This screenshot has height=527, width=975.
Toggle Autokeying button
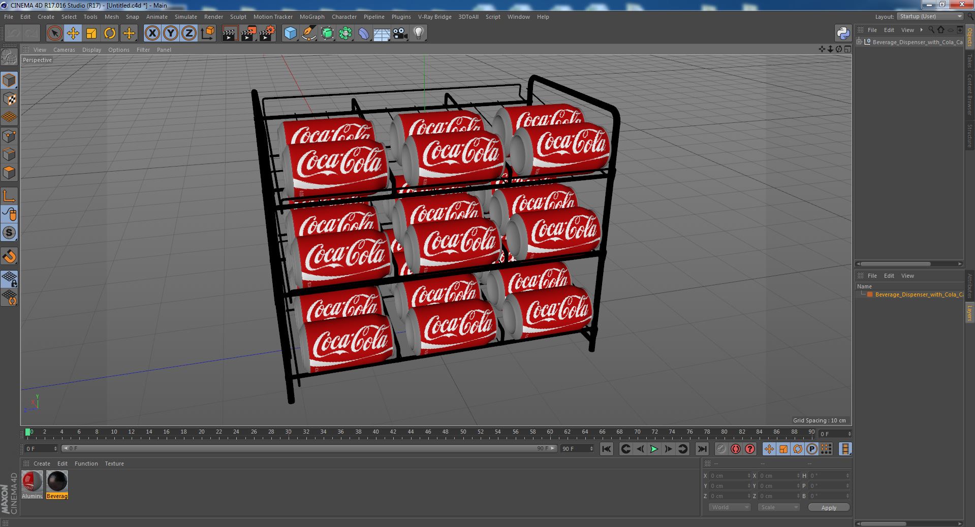click(x=735, y=449)
